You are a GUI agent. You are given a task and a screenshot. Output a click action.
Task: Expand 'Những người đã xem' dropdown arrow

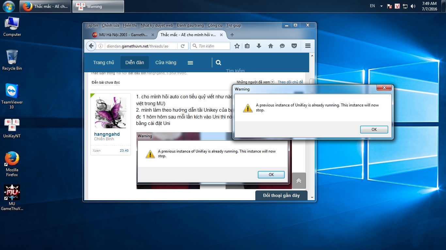pyautogui.click(x=272, y=82)
